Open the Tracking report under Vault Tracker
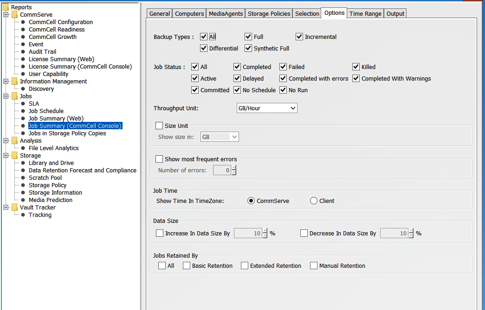This screenshot has height=310, width=485. 40,215
